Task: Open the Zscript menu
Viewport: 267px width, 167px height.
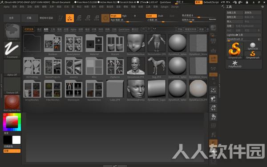Action: pos(175,7)
